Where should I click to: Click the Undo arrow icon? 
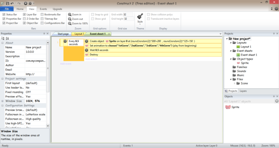12,3
